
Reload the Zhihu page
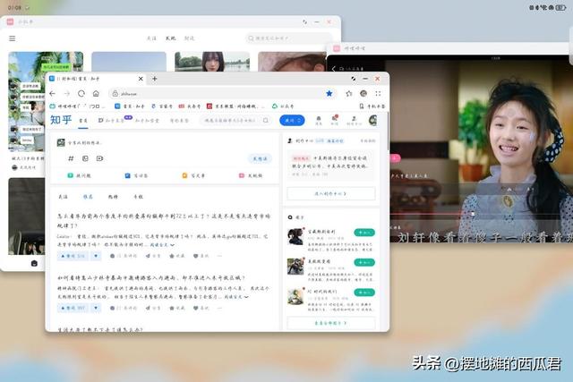tap(81, 94)
